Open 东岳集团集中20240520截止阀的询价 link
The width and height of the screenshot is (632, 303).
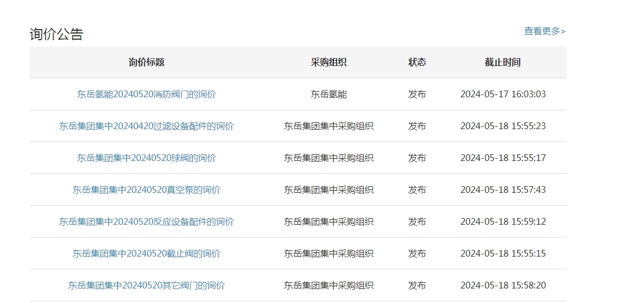(x=147, y=254)
